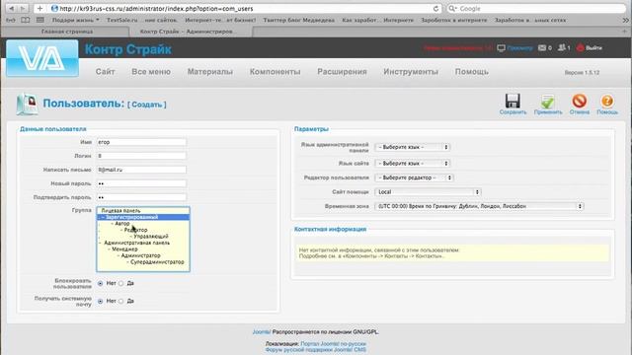Open the Помощь orange help icon
Screen dimensions: 632x355
point(607,101)
